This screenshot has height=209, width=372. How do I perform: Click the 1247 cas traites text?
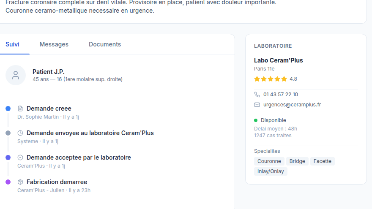(x=273, y=136)
